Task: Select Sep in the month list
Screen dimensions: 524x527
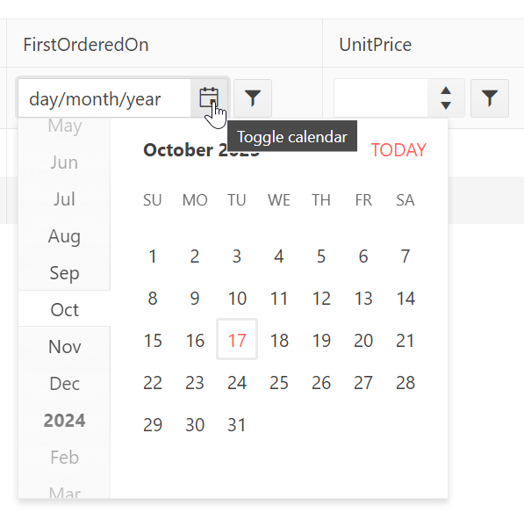Action: pos(64,272)
